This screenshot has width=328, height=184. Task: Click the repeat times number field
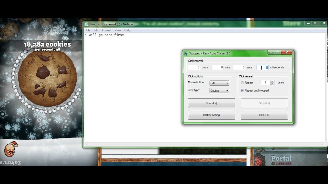[x=265, y=83]
